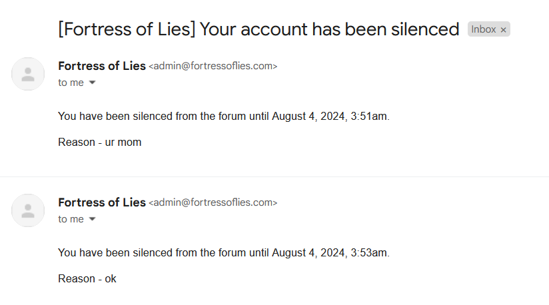Click 'to me' text in first email
Image resolution: width=549 pixels, height=305 pixels.
71,83
